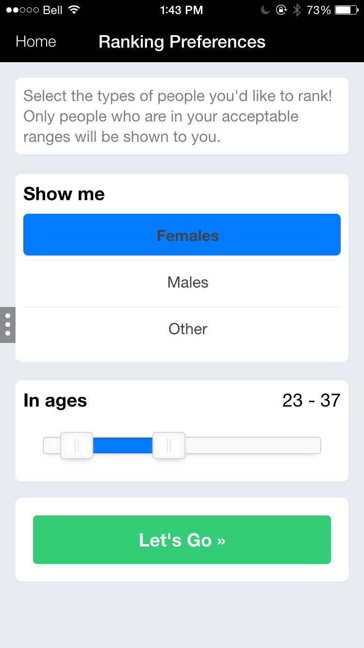Click the maximum age slider handle
The height and width of the screenshot is (648, 364).
[169, 445]
